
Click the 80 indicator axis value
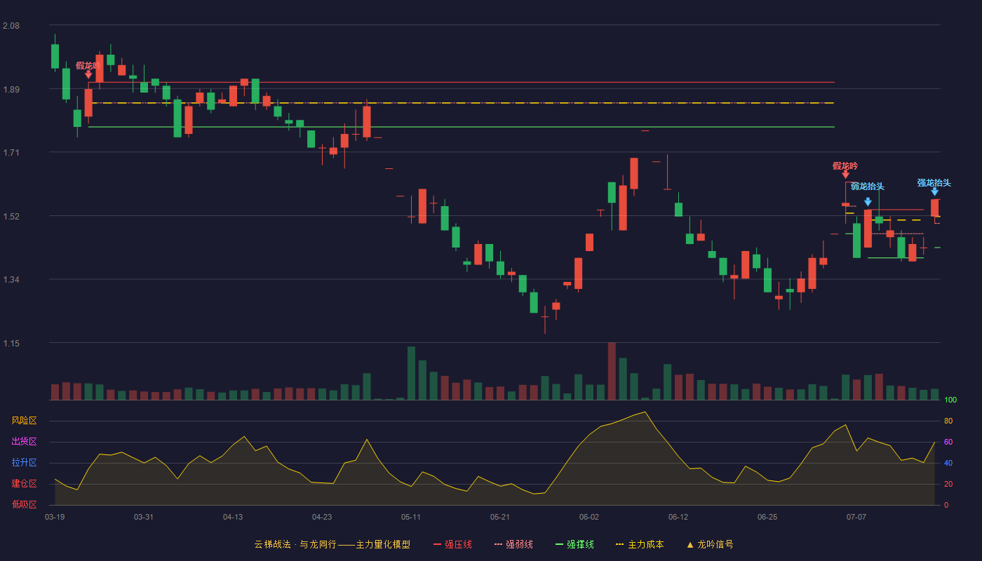coord(948,421)
